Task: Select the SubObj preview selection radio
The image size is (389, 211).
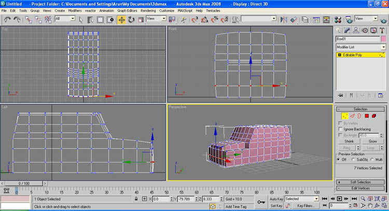Action: pyautogui.click(x=353, y=160)
